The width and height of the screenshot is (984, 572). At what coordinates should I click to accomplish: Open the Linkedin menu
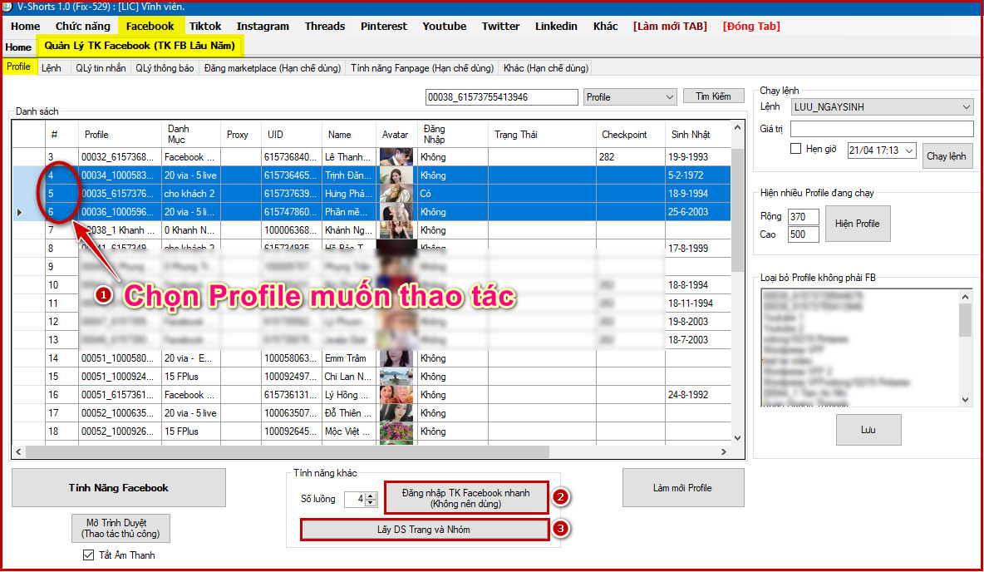tap(556, 27)
